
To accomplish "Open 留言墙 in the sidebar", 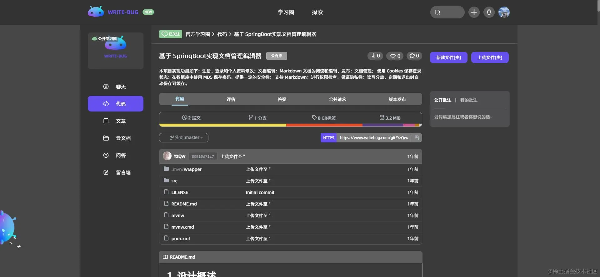I will click(x=116, y=172).
